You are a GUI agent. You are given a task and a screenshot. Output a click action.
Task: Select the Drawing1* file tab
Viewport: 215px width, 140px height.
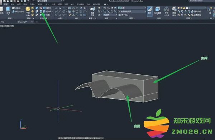pos(22,22)
